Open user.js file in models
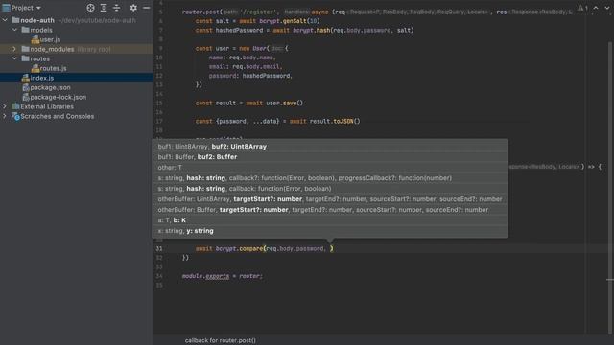The width and height of the screenshot is (614, 345). pos(50,39)
